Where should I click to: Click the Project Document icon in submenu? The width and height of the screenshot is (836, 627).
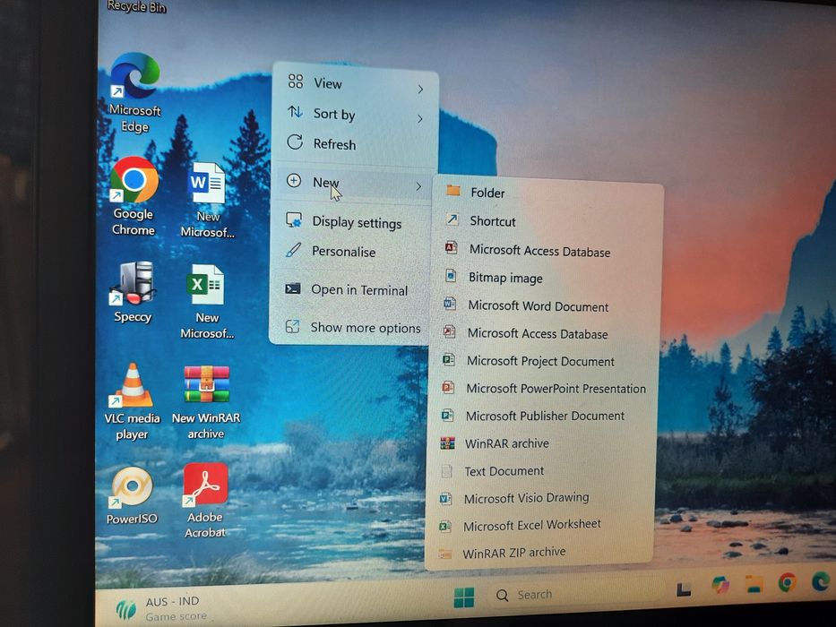[448, 360]
